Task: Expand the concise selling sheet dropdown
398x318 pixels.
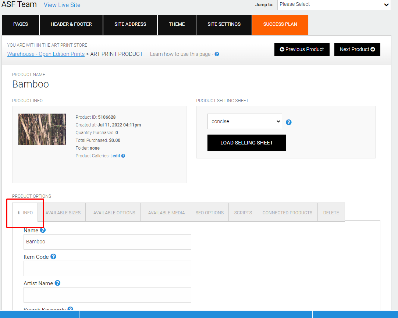Action: point(245,121)
